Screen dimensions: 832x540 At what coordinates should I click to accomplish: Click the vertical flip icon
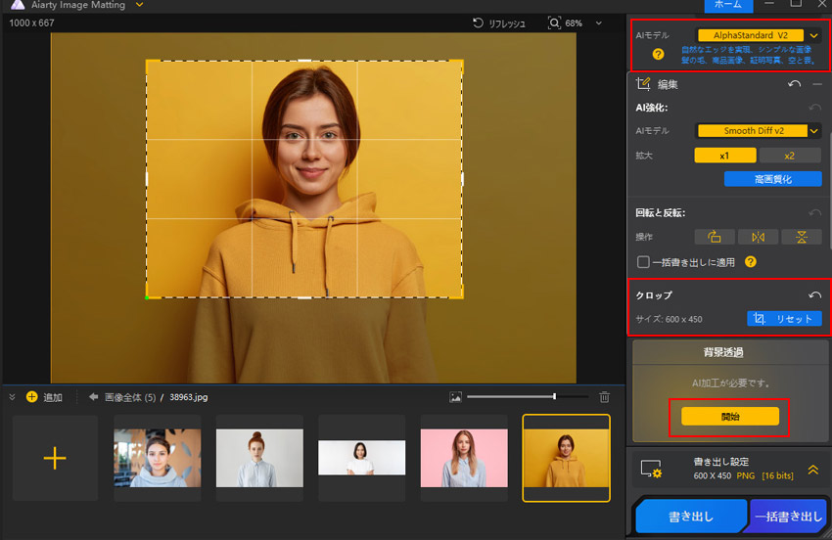[802, 237]
